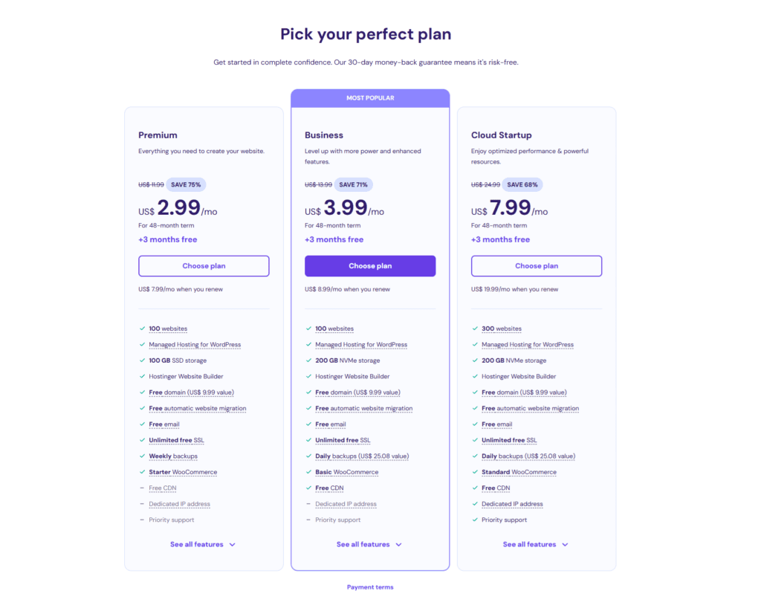Click Cloud Startup's Standard WooCommerce feature
The width and height of the screenshot is (761, 614).
point(519,472)
